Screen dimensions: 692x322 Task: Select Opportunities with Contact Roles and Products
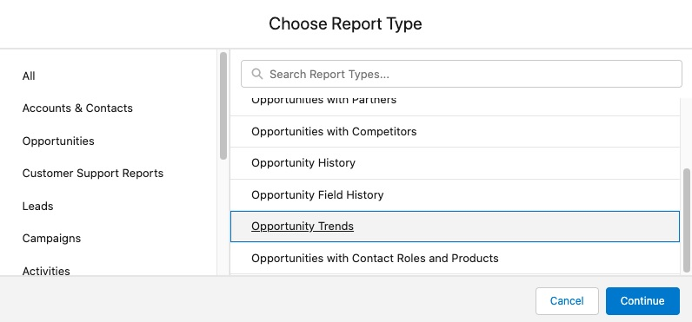(455, 258)
